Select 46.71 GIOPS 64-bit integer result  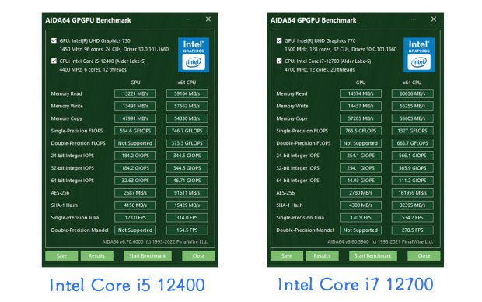[x=187, y=181]
